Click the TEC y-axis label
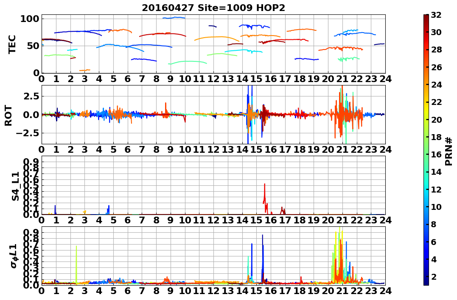Image resolution: width=457 pixels, height=300 pixels. coord(12,44)
